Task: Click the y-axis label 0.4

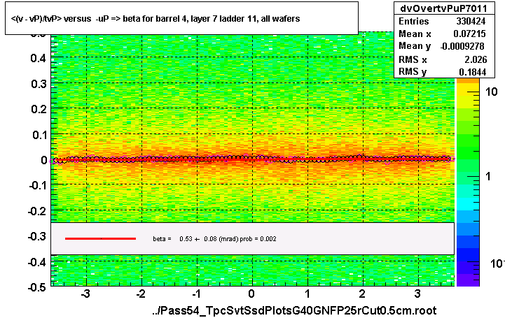Action: (x=39, y=58)
